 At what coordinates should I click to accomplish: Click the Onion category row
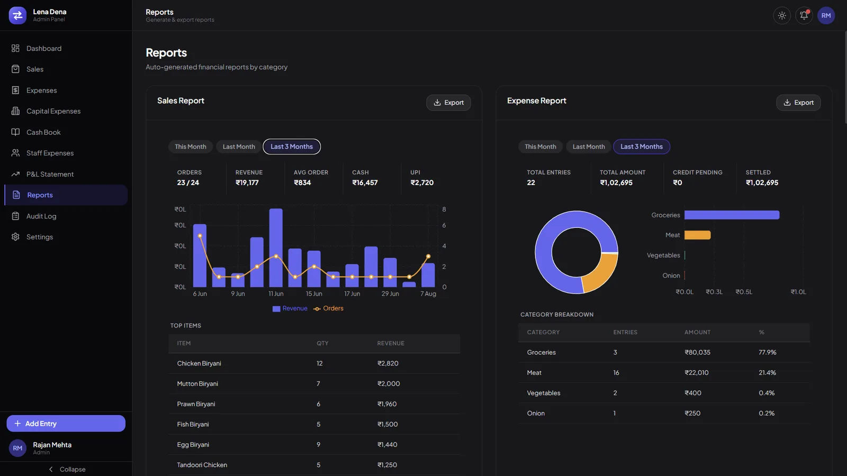[664, 413]
